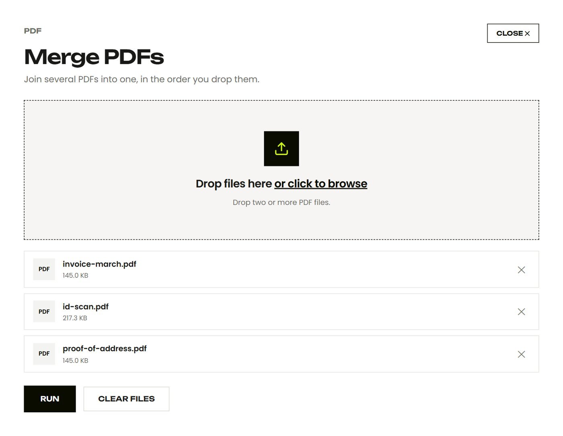Click the 217.3 KB file size text

pos(75,318)
